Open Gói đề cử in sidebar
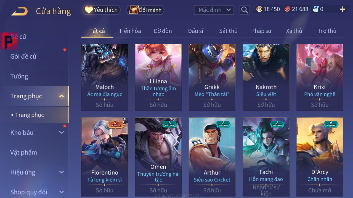The width and height of the screenshot is (353, 198). coord(23,56)
